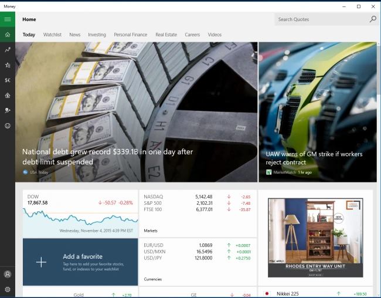Open the Markets chart icon in sidebar

8,50
